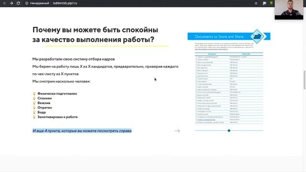306x172 pixels.
Task: Select second heading line 'за качество выполнения работы?'
Action: (93, 40)
